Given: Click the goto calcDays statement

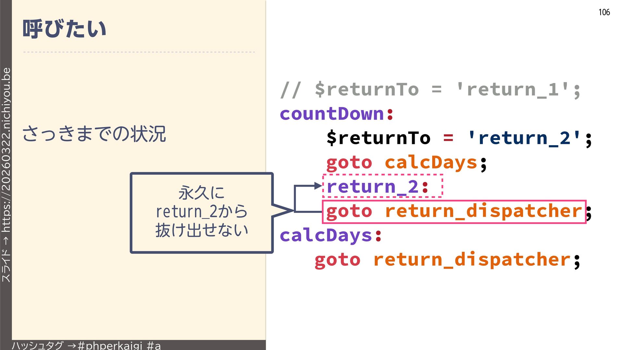Looking at the screenshot, I should point(406,162).
